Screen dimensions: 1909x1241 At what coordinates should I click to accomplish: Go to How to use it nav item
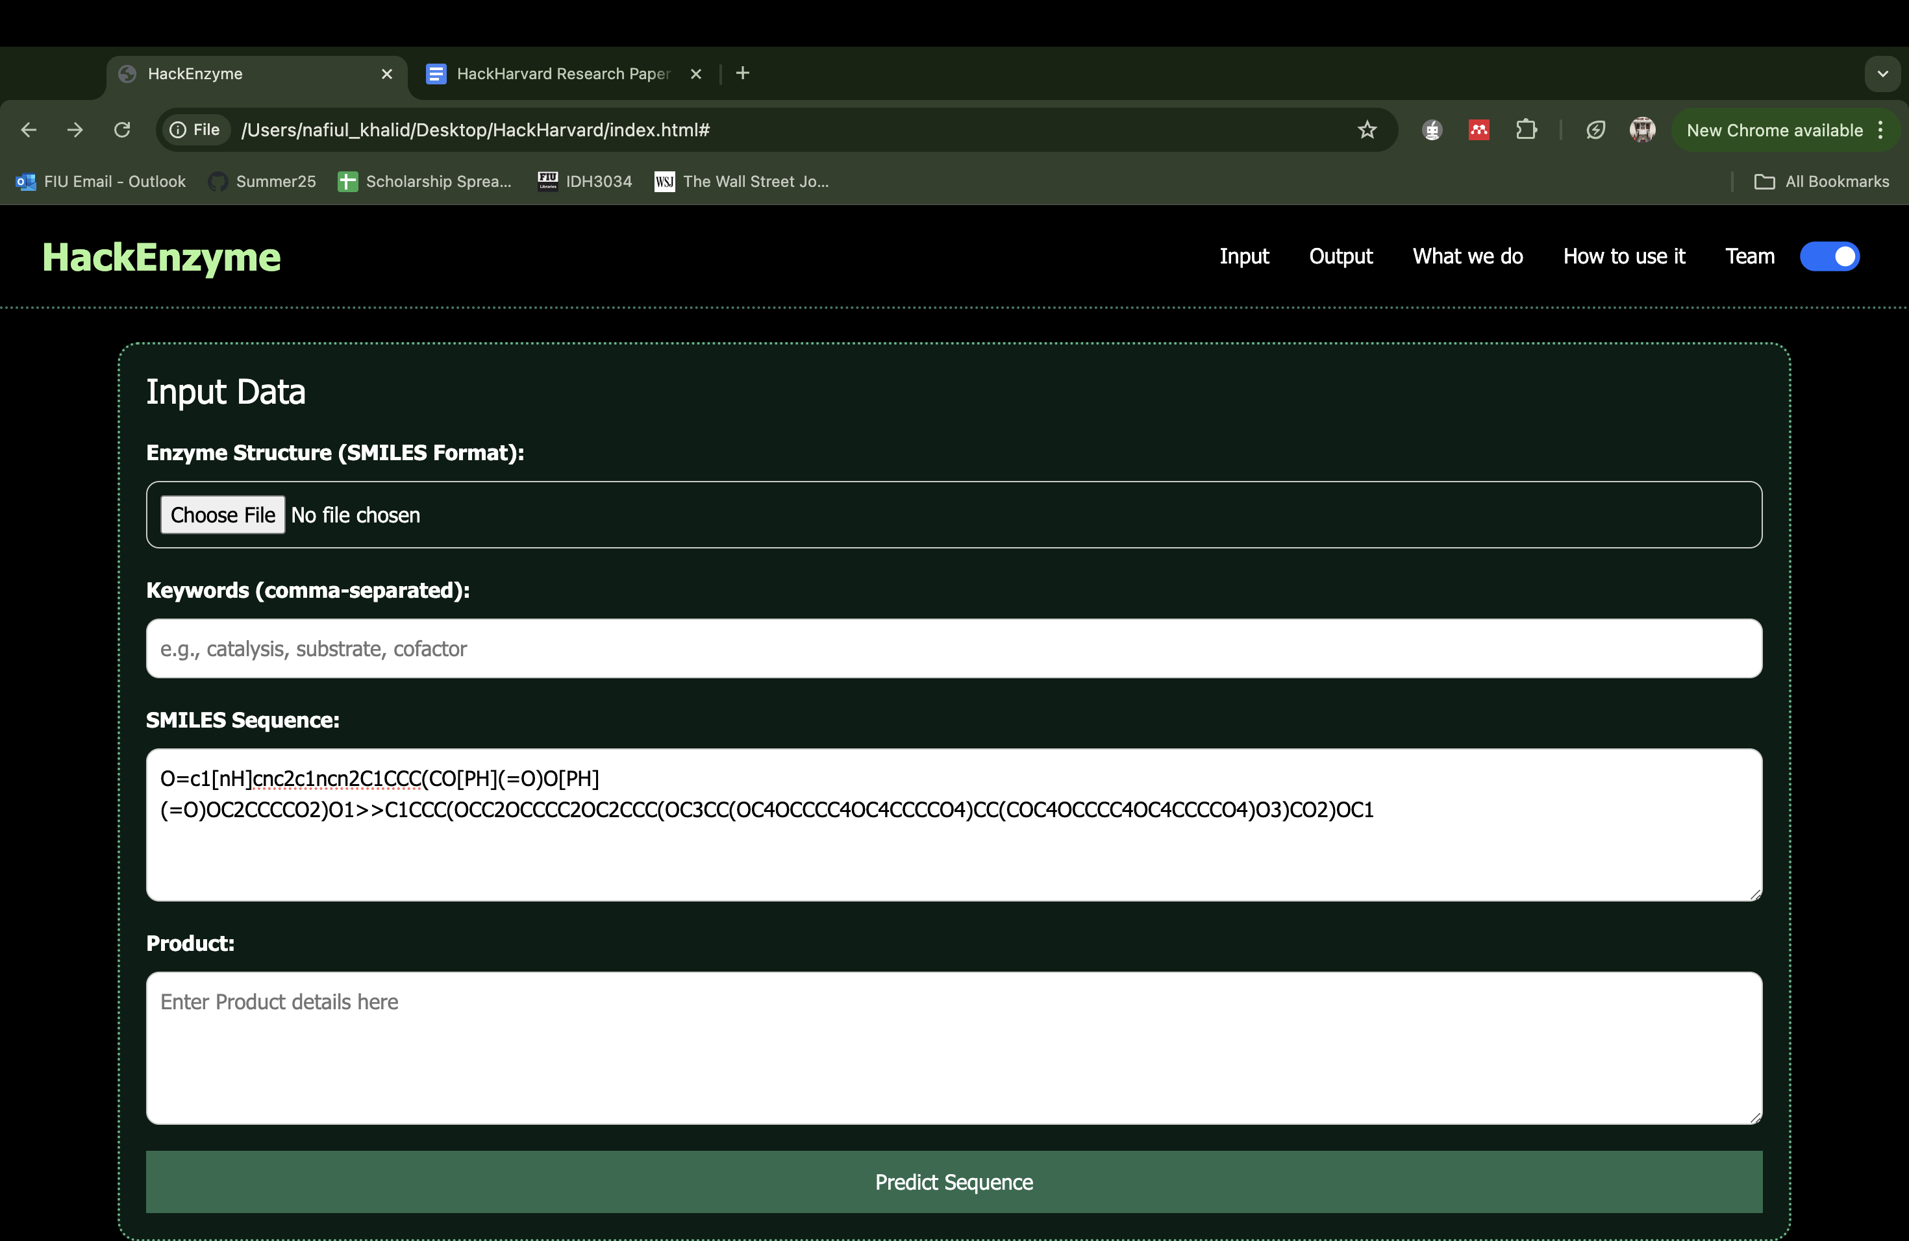point(1623,256)
